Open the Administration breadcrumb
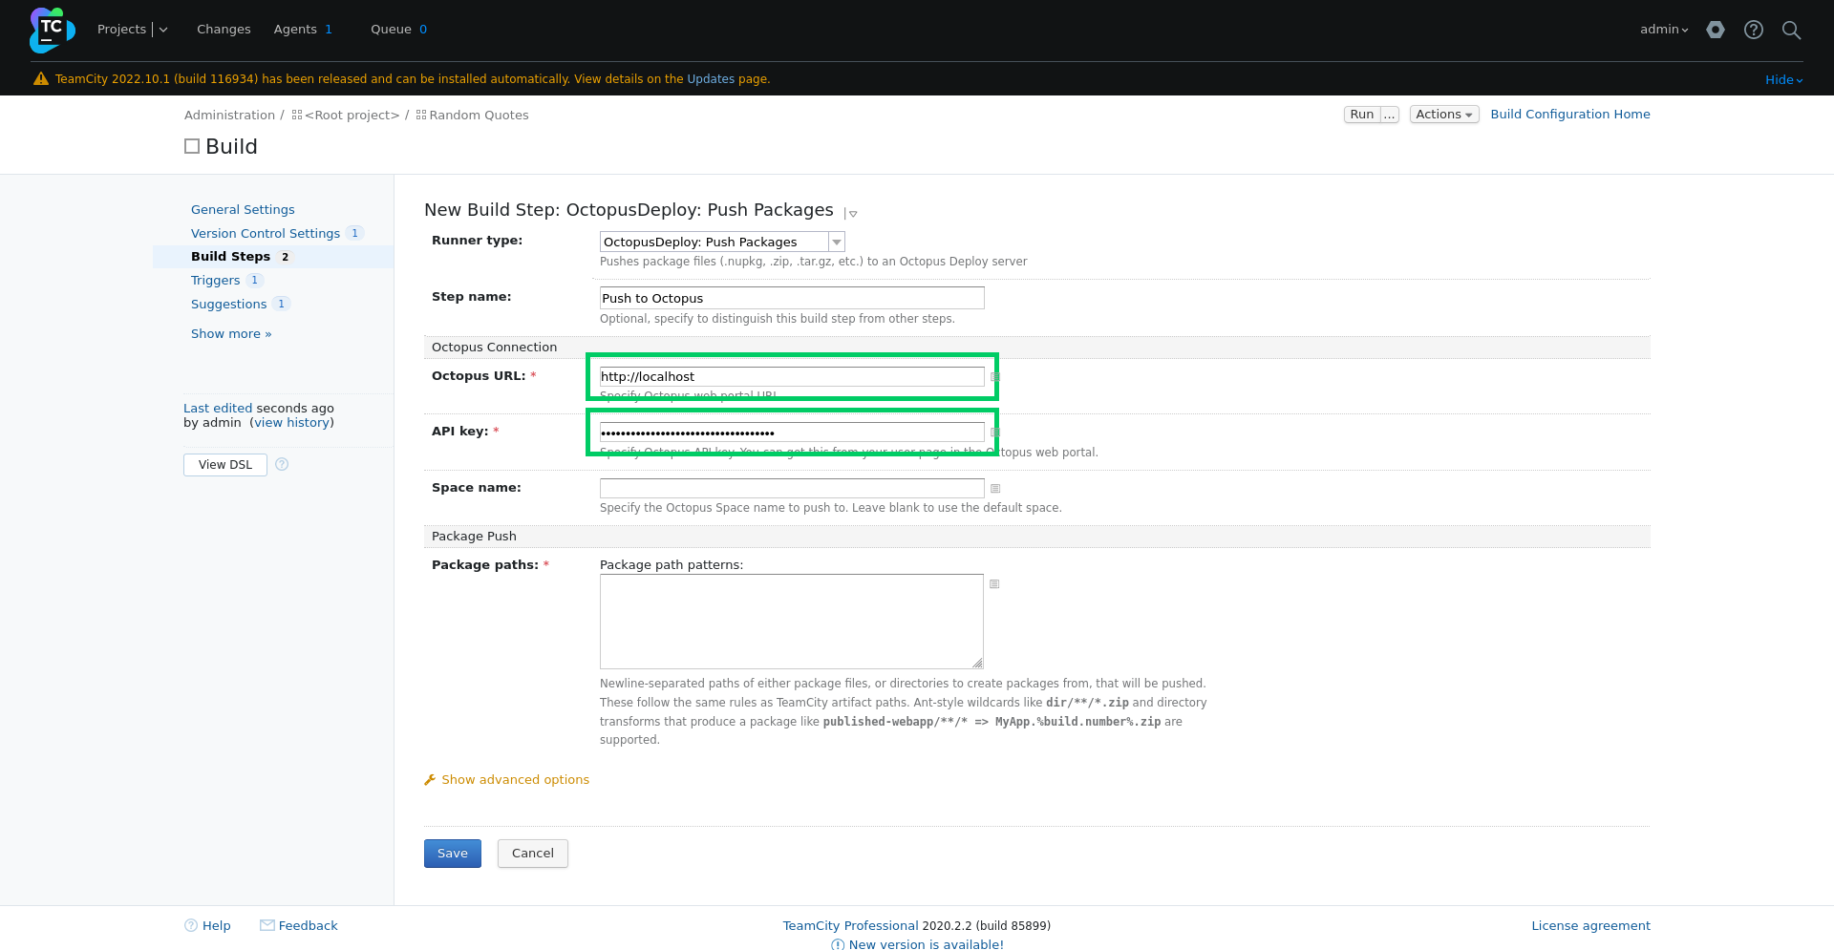The image size is (1834, 950). (x=229, y=115)
